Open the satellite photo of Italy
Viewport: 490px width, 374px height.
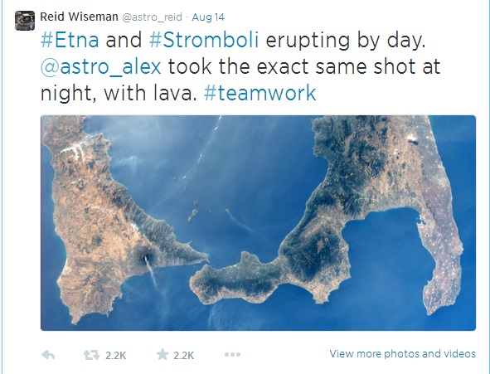click(258, 223)
